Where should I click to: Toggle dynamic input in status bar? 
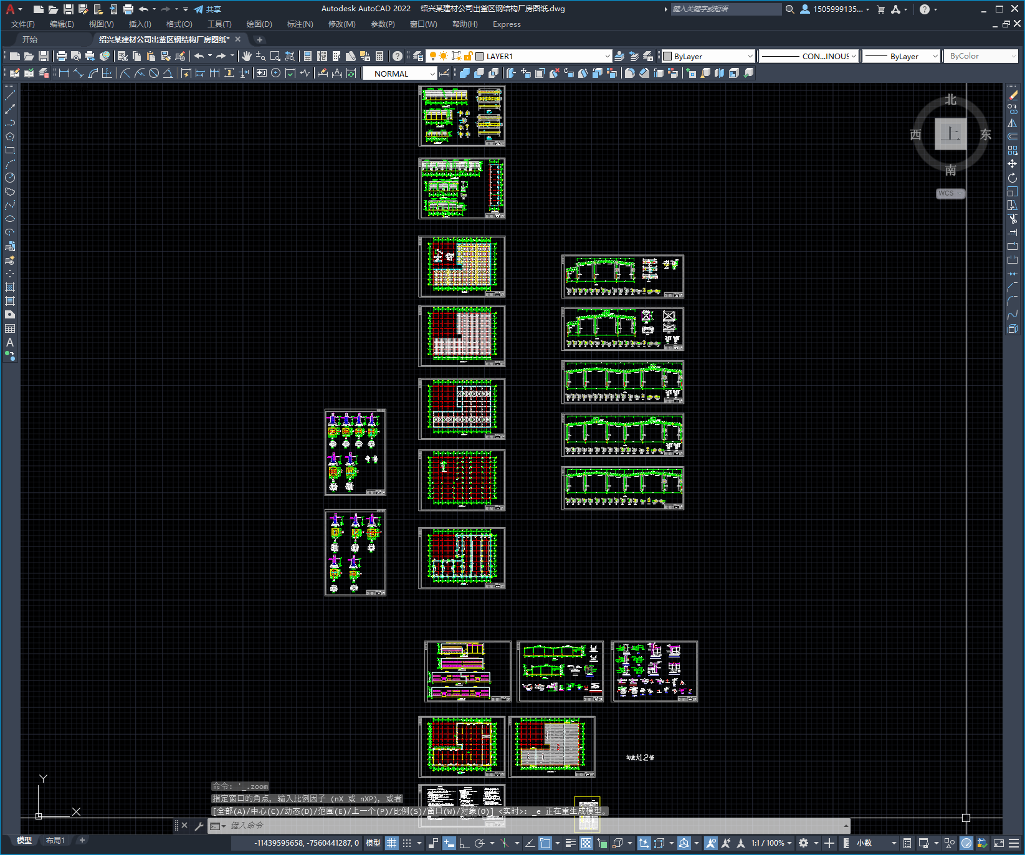[449, 843]
